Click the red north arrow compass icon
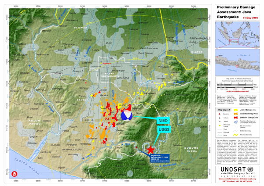Viewport: 264px width, 186px height. (15, 174)
